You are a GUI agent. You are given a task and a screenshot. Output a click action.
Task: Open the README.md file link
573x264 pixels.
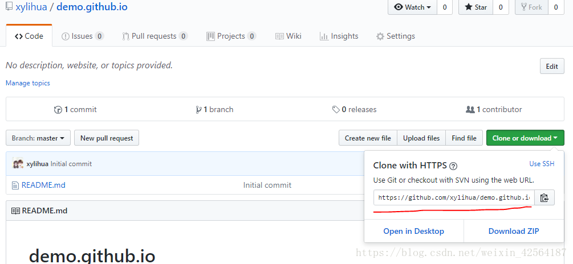click(43, 185)
